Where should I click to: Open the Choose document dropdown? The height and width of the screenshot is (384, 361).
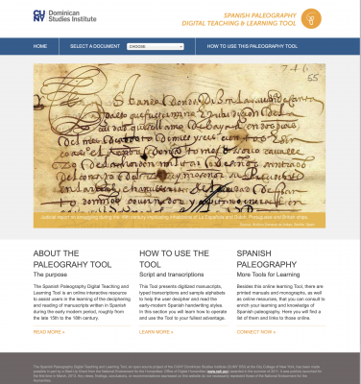156,46
